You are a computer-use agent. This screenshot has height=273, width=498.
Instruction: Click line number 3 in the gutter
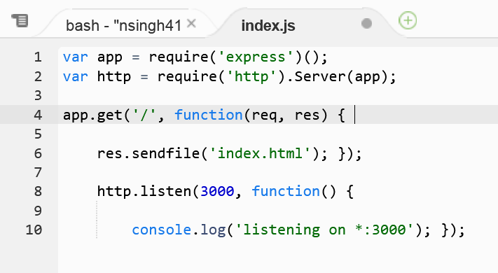[38, 95]
